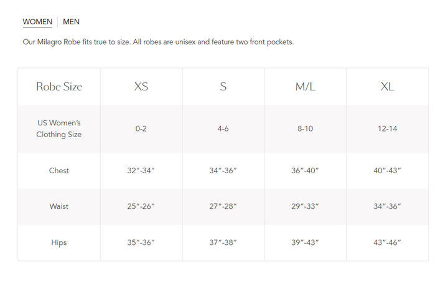Image resolution: width=448 pixels, height=301 pixels.
Task: Click the 34"-36" waist measurement for XL
Action: 387,206
